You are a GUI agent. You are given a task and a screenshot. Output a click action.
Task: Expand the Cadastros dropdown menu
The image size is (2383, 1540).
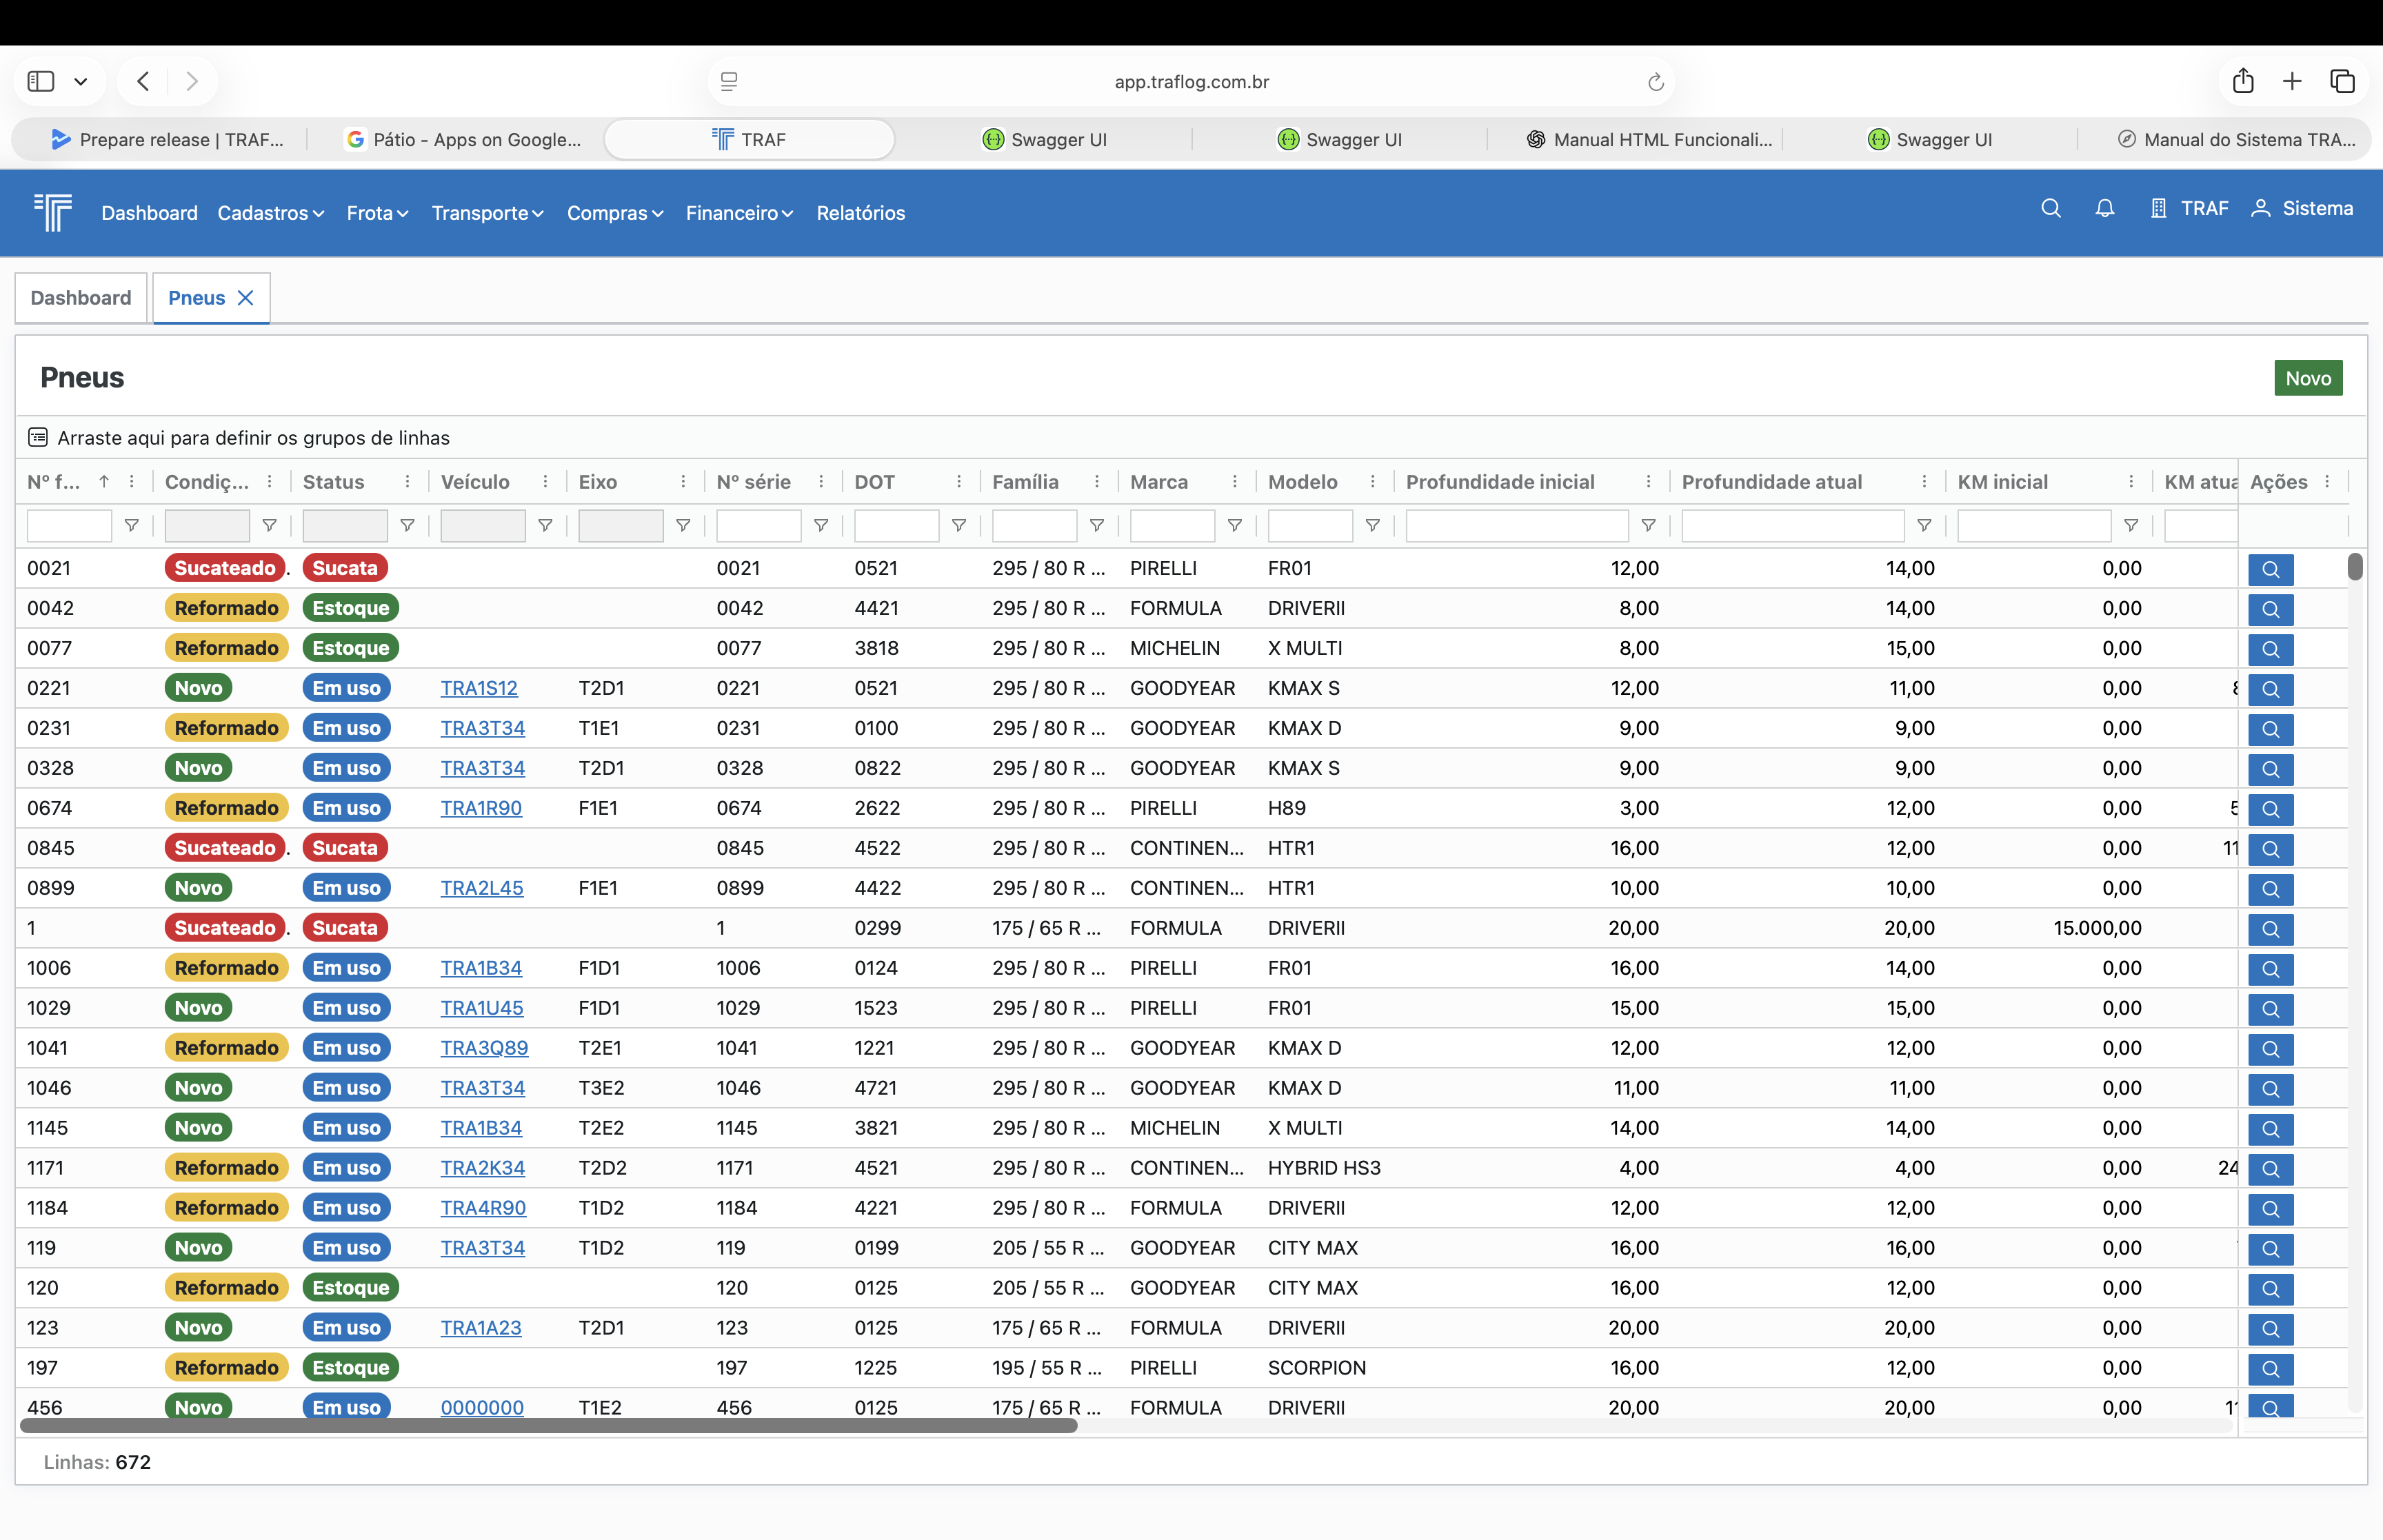tap(270, 213)
